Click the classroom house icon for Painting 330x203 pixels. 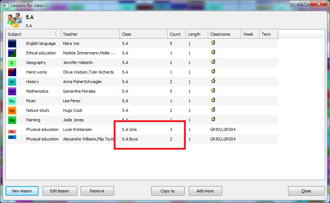213,119
